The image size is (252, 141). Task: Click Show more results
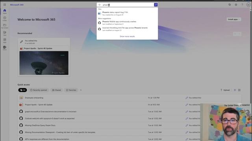127,36
